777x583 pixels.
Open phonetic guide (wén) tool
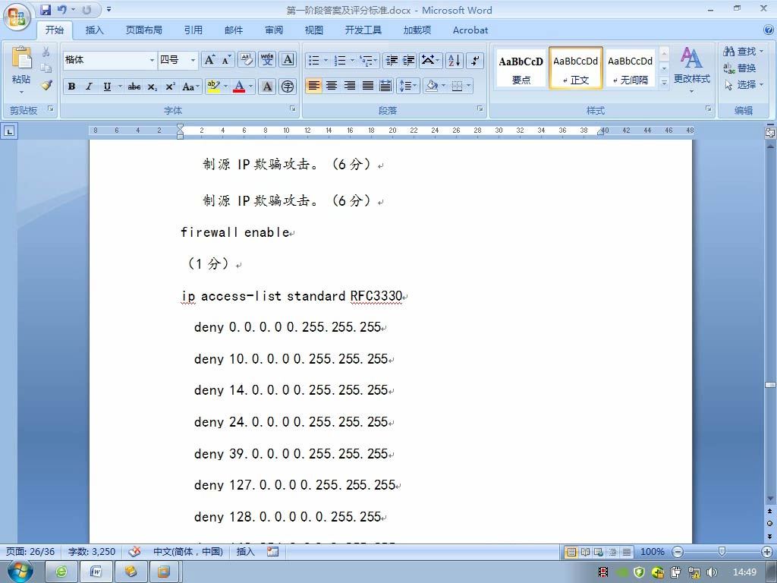tap(267, 60)
